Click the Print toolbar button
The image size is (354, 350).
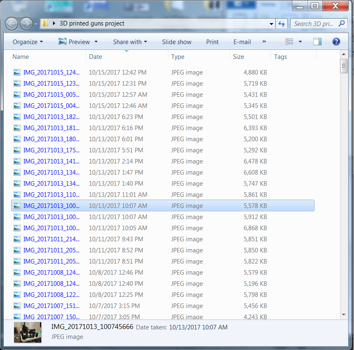point(212,42)
